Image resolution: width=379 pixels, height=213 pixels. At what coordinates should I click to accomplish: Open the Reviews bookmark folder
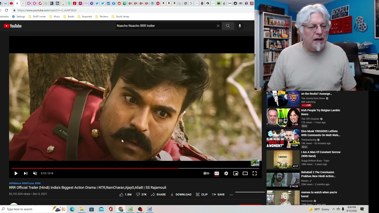(x=102, y=17)
